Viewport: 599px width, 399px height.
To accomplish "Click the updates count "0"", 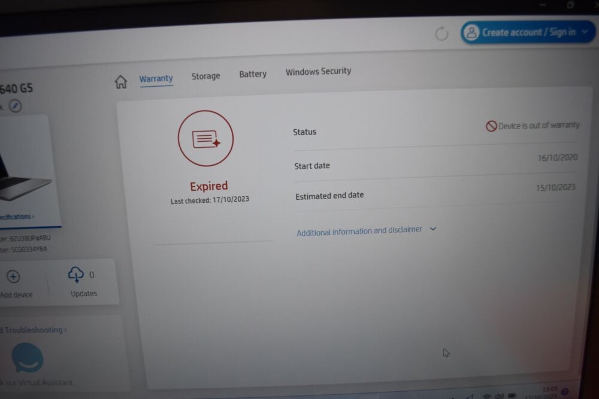I will [92, 275].
